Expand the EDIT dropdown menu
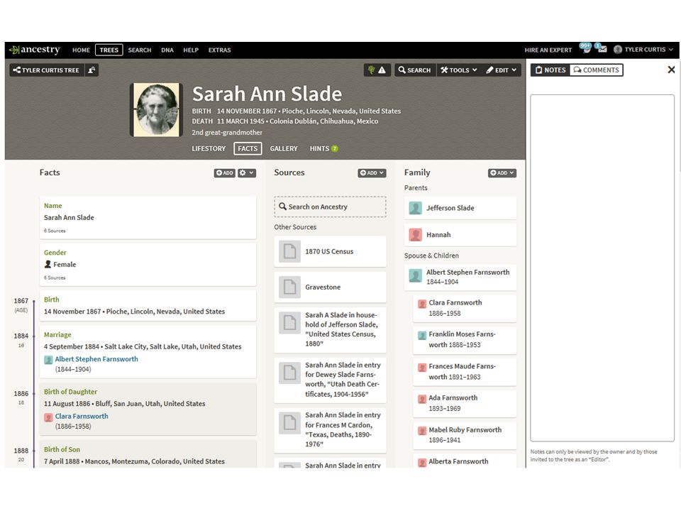681x511 pixels. coord(501,70)
